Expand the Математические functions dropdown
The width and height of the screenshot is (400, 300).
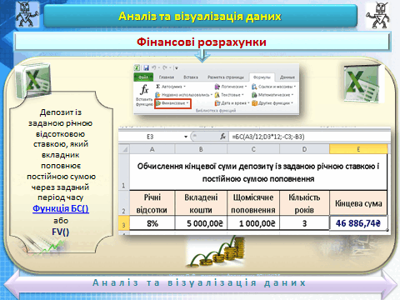272,95
